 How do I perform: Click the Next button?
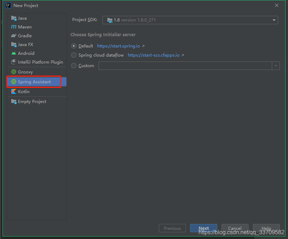point(204,228)
